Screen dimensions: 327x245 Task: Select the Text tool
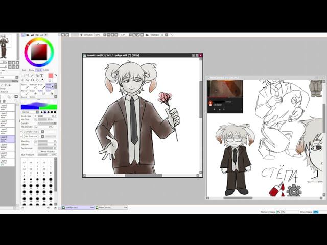click(42, 75)
